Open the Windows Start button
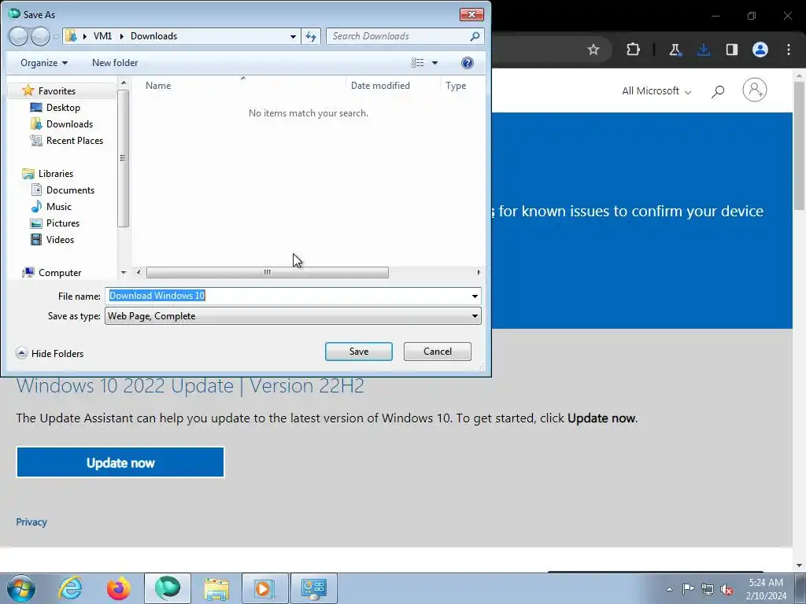This screenshot has width=806, height=604. (x=21, y=588)
